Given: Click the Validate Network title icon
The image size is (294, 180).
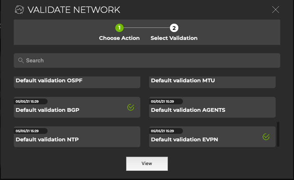Looking at the screenshot, I should click(x=20, y=10).
